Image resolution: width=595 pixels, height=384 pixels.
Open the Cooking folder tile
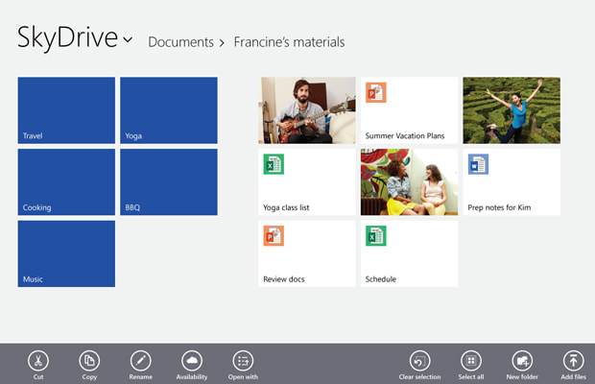pyautogui.click(x=66, y=182)
